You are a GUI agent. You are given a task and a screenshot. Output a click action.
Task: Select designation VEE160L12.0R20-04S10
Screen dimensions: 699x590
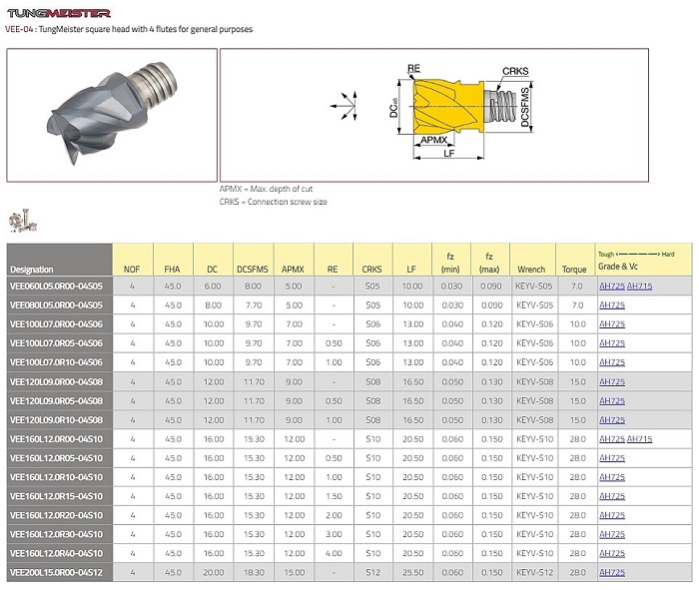click(x=56, y=515)
